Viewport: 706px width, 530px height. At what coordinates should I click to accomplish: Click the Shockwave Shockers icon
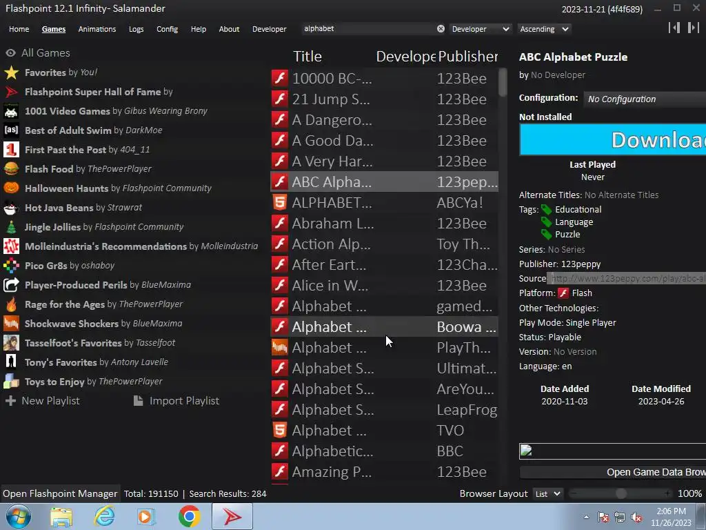[x=11, y=324]
